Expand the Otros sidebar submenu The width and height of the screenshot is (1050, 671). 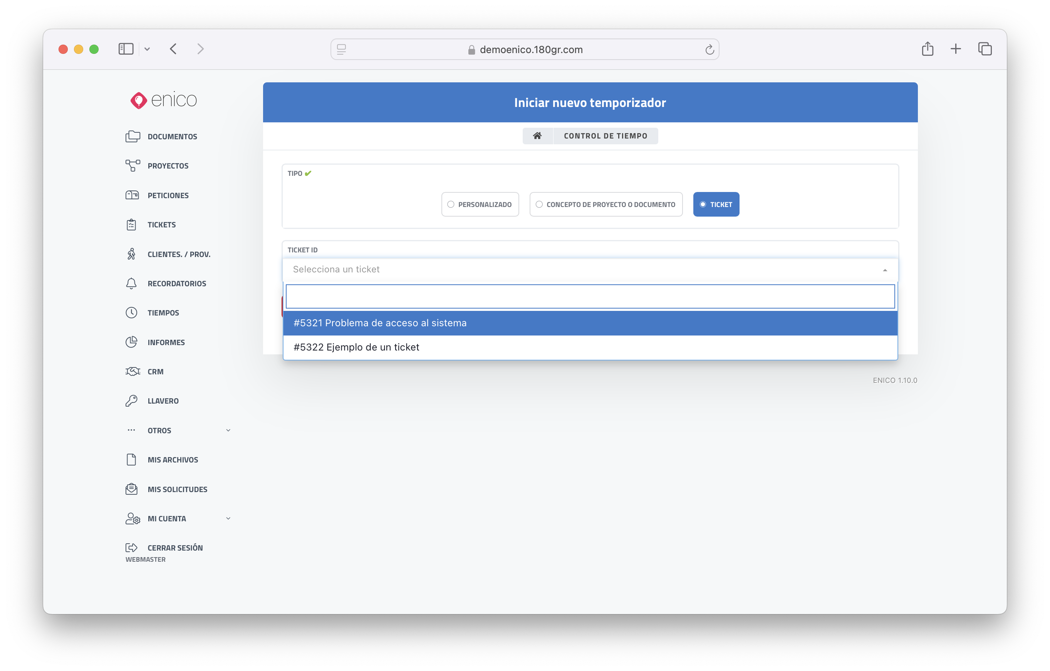228,431
